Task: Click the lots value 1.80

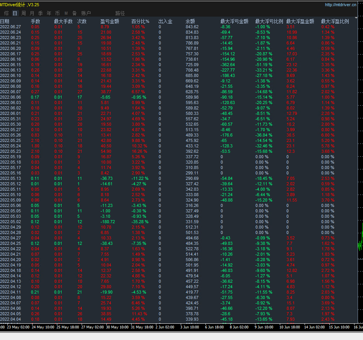Action: [35, 146]
